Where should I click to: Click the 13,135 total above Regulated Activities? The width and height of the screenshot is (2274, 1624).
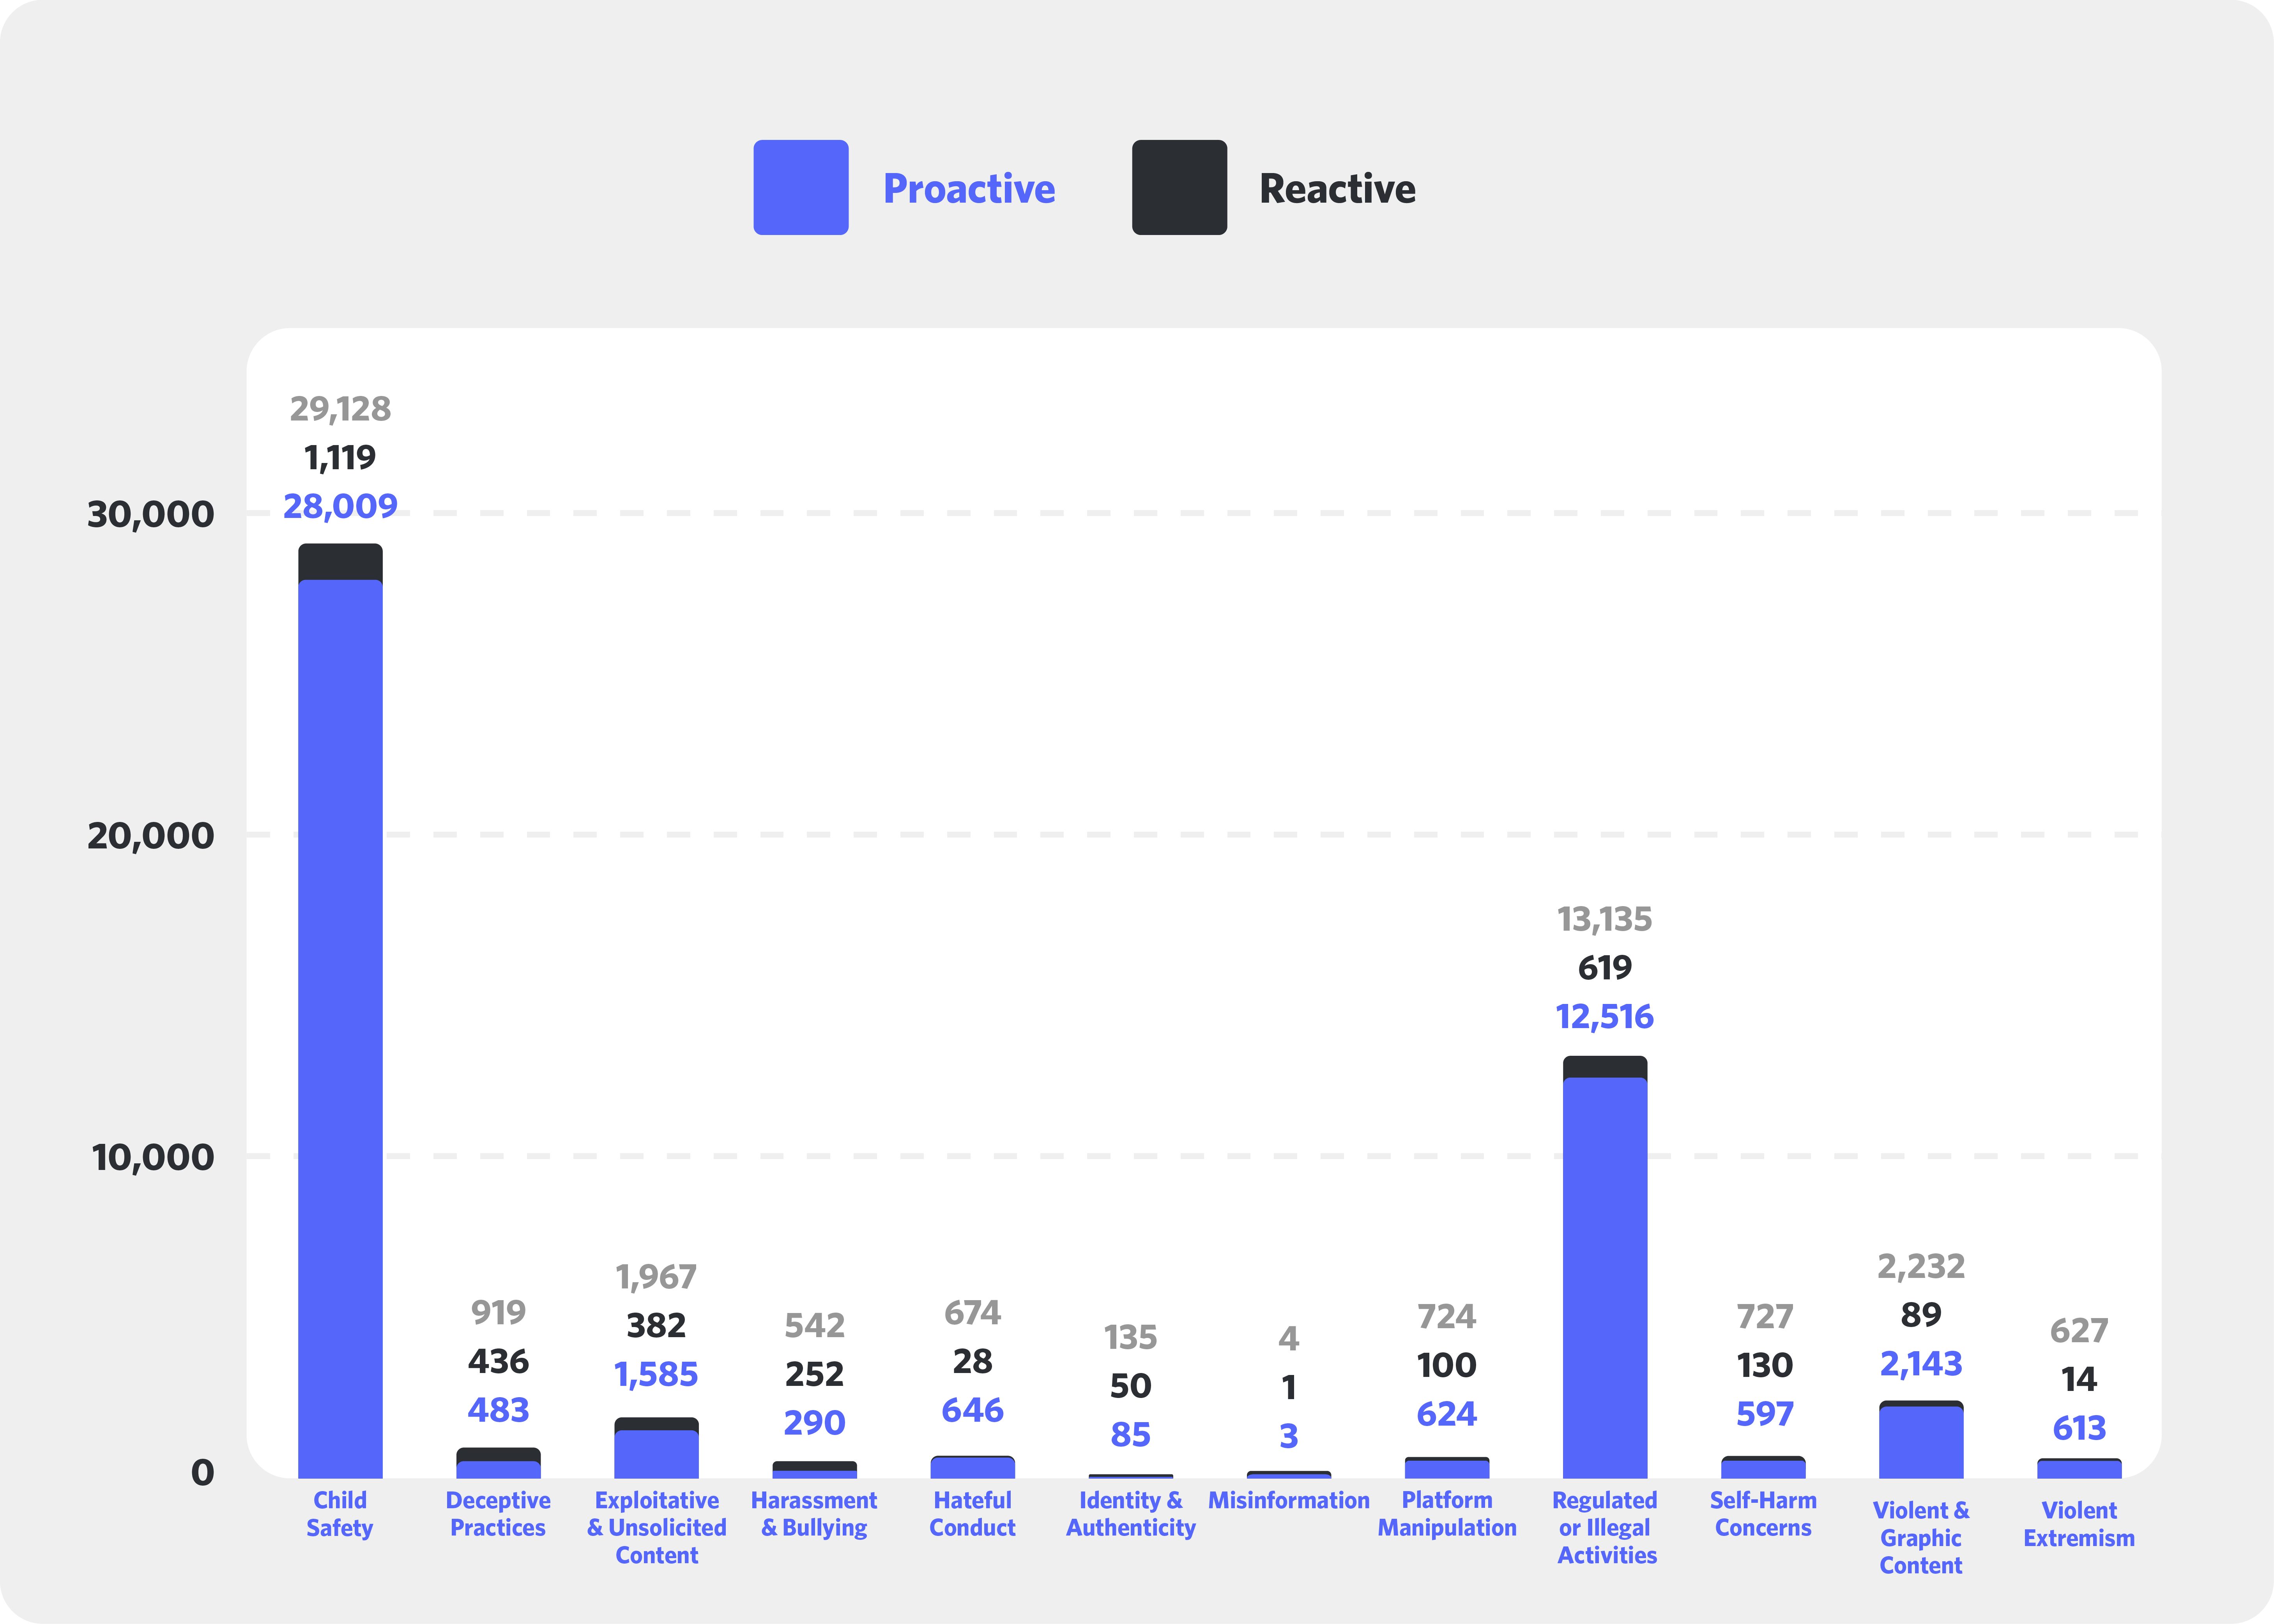coord(1605,917)
